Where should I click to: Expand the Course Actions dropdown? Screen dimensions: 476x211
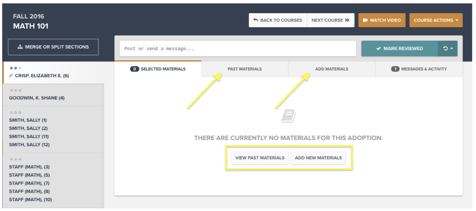coord(436,20)
